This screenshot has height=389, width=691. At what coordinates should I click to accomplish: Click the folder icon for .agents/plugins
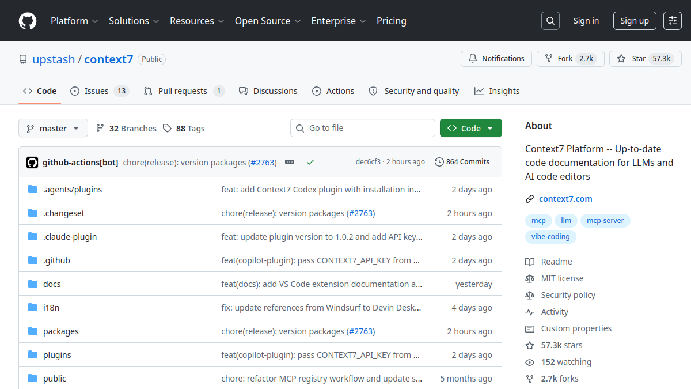tap(33, 189)
